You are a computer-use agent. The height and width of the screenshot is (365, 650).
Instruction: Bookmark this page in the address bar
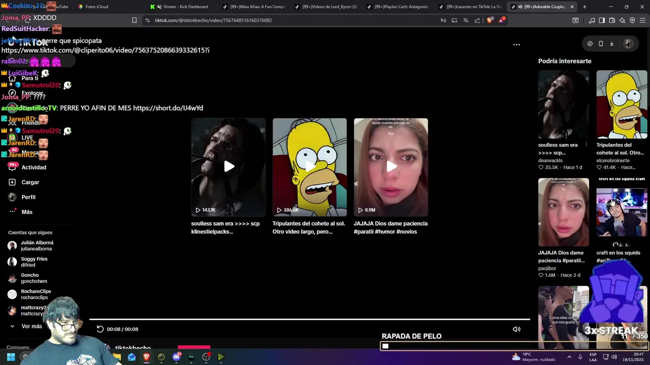point(134,20)
